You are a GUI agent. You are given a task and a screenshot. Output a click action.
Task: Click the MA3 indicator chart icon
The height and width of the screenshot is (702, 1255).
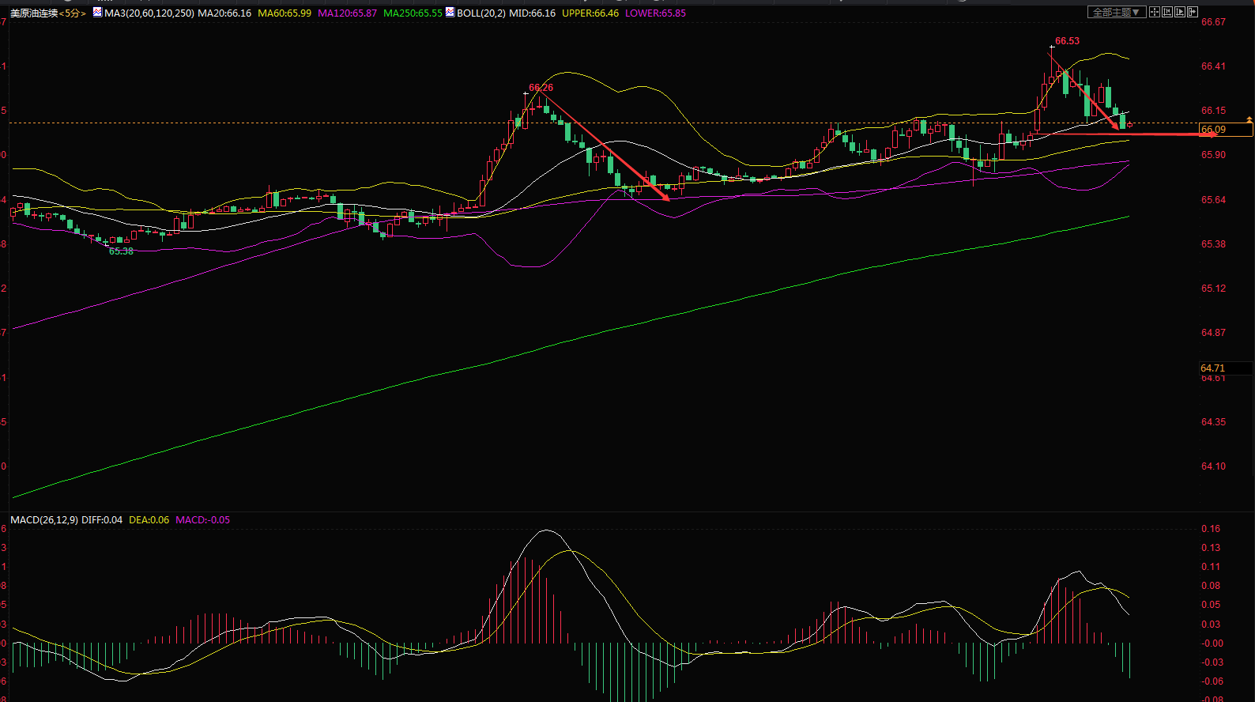(x=97, y=13)
